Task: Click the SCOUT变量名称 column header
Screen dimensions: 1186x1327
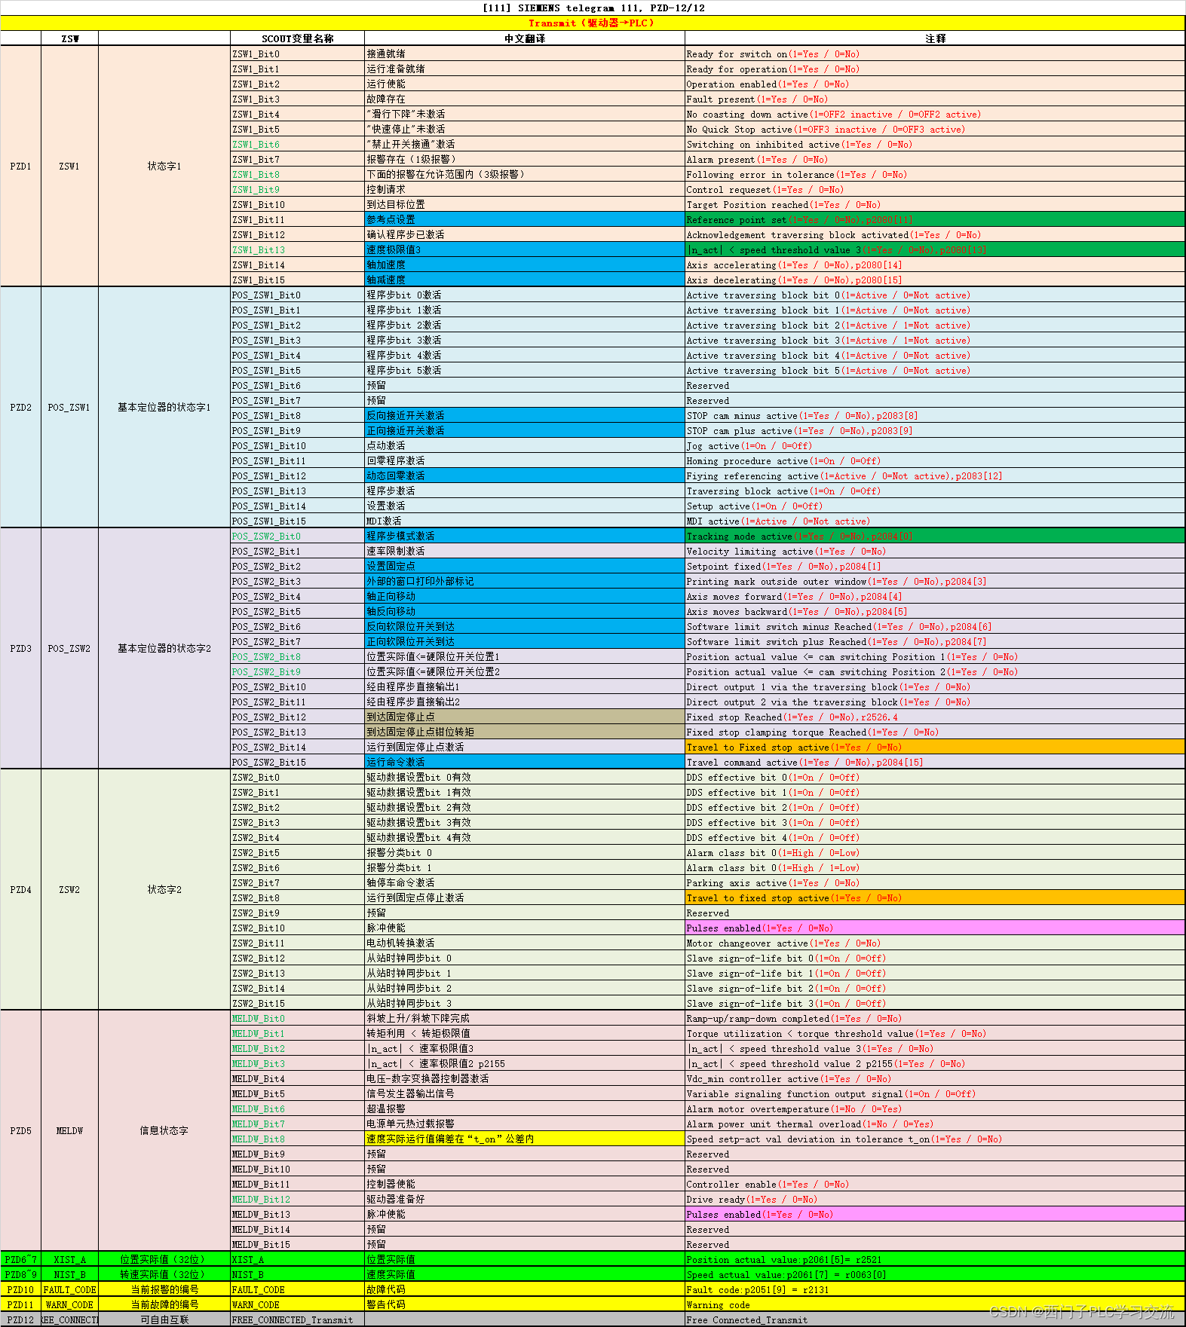Action: (x=297, y=38)
